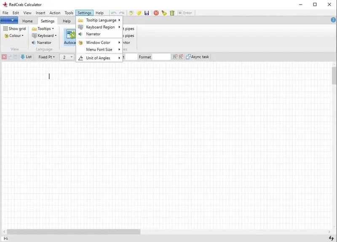Open the View menu

(27, 13)
